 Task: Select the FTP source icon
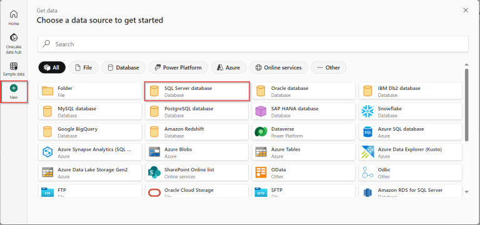point(47,192)
